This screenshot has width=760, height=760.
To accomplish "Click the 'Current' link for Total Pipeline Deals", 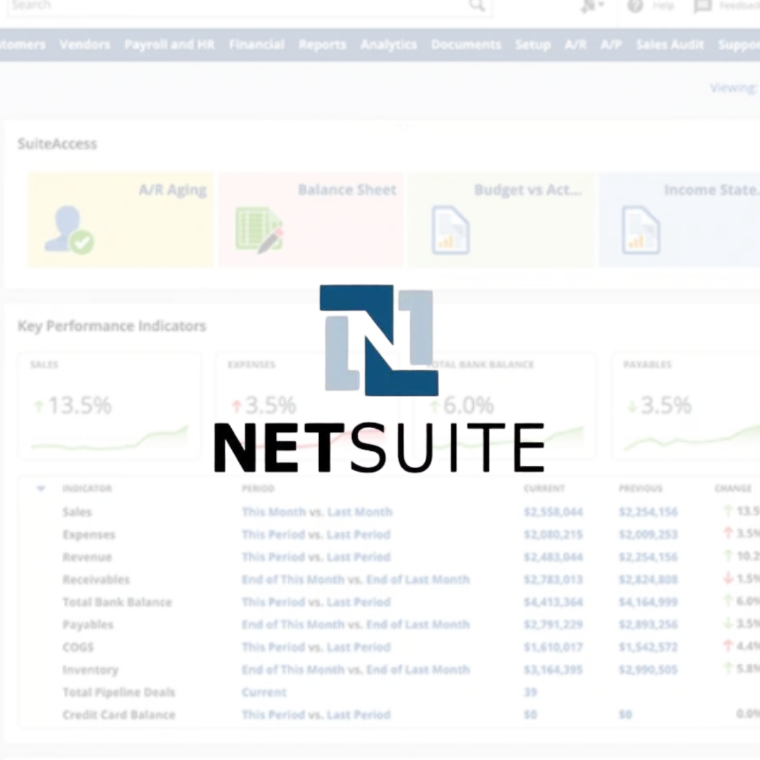I will click(264, 692).
